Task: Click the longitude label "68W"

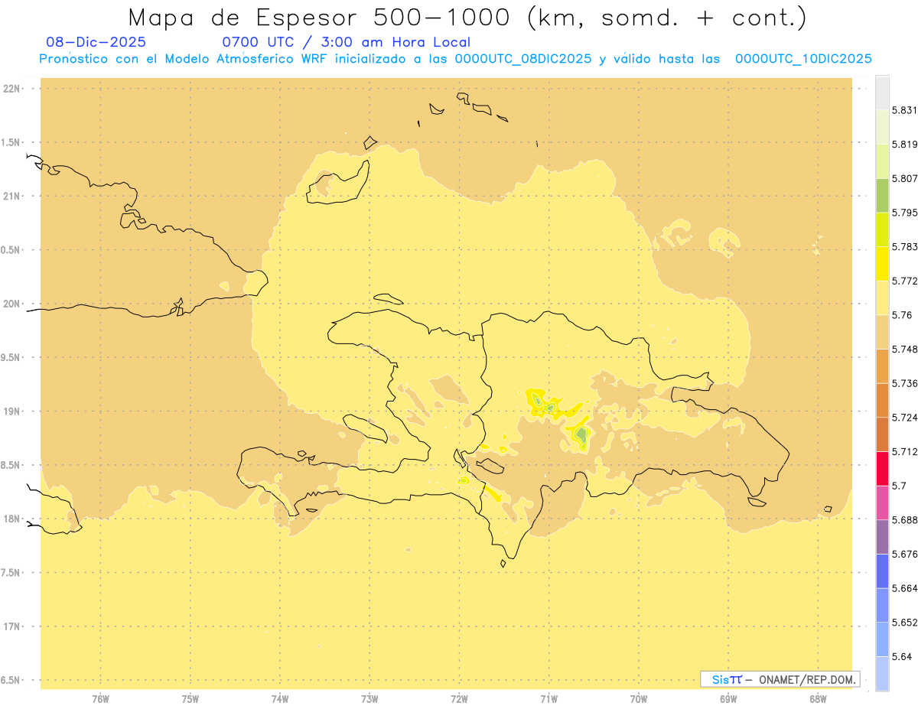Action: 818,699
